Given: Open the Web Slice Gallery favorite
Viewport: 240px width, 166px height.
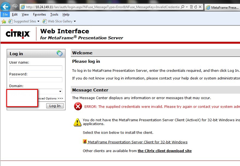Looking at the screenshot, I should tap(58, 21).
